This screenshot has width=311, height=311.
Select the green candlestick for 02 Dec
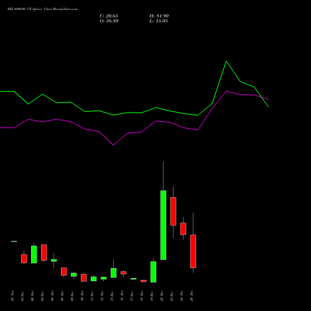34,254
